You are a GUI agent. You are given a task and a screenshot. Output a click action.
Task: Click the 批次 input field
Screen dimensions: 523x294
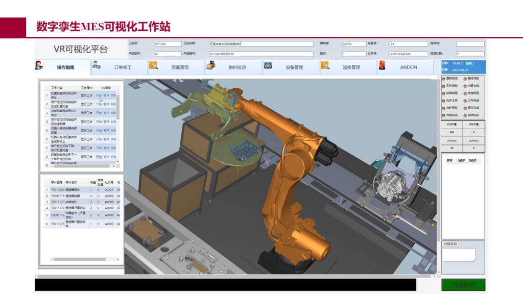point(354,54)
